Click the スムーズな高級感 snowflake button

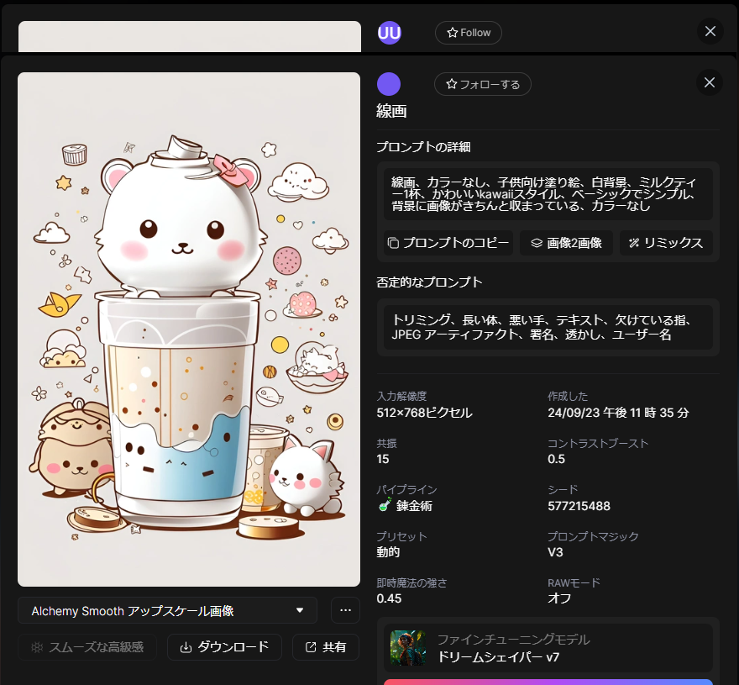[x=86, y=646]
